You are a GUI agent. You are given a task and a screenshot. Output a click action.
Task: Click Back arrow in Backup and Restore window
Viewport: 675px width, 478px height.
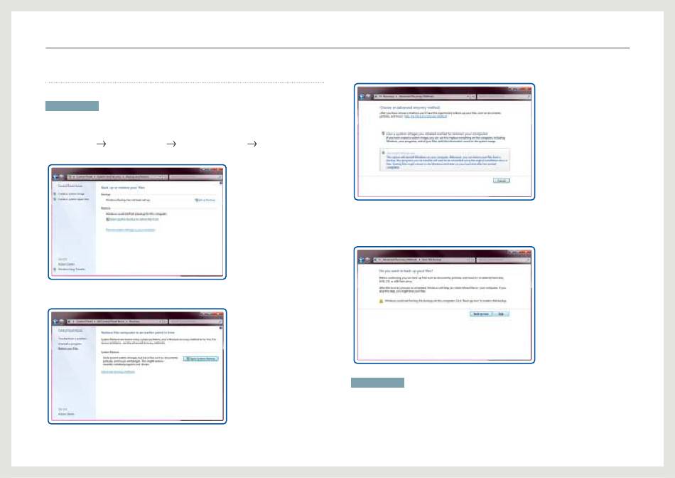click(55, 176)
